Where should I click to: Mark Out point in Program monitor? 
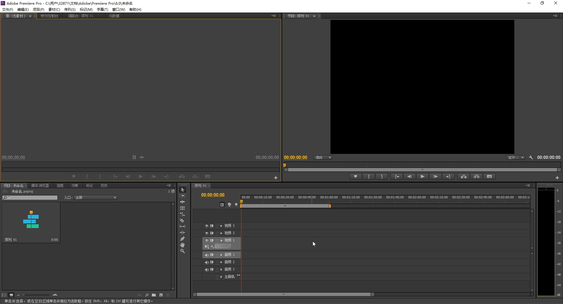pyautogui.click(x=382, y=176)
